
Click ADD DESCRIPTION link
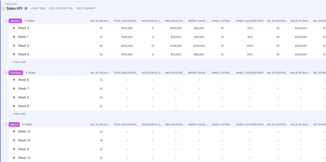(61, 8)
